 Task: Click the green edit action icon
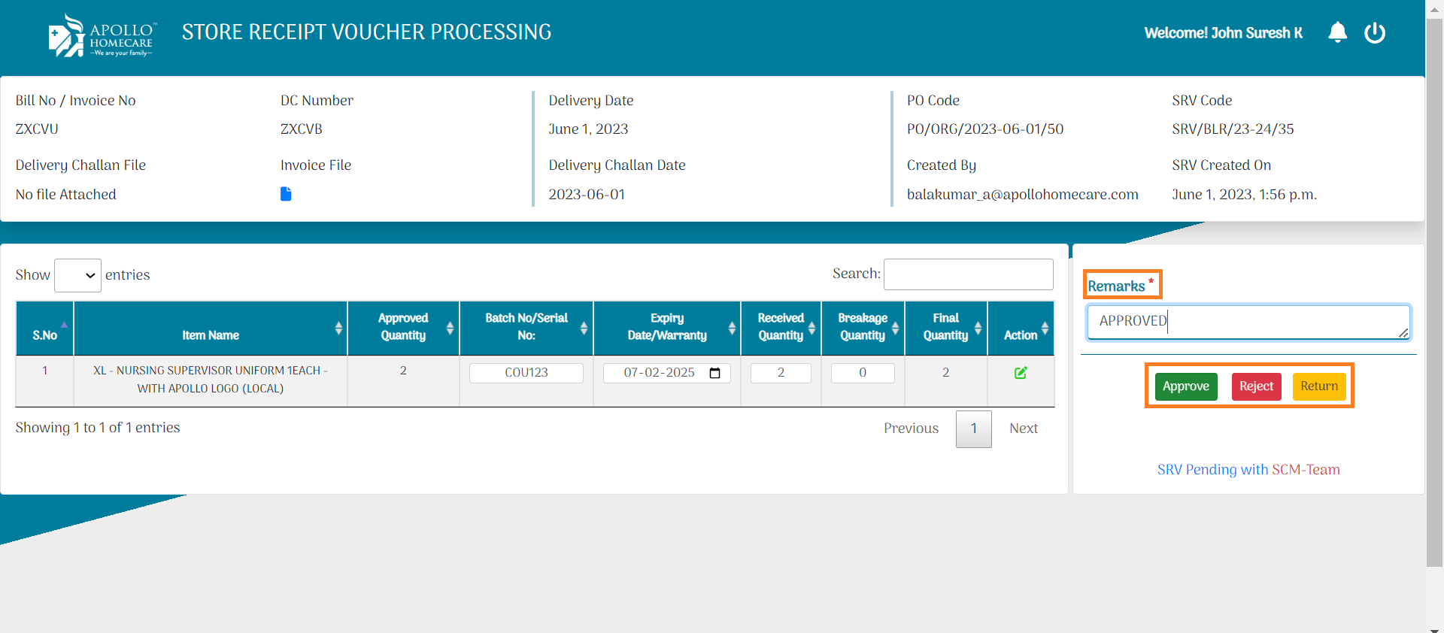pos(1020,373)
